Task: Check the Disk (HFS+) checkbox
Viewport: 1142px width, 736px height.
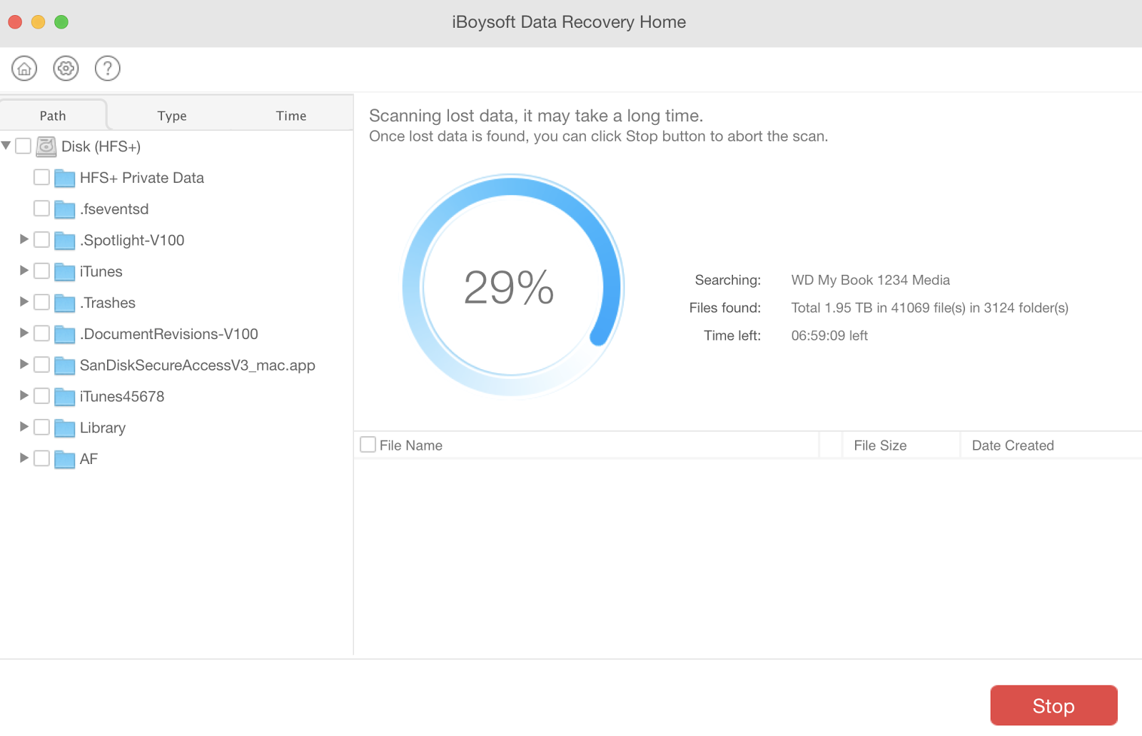Action: click(23, 146)
